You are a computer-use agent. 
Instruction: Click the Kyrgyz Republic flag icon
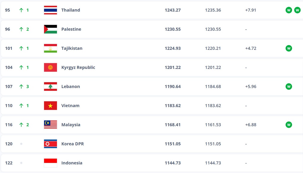50,67
